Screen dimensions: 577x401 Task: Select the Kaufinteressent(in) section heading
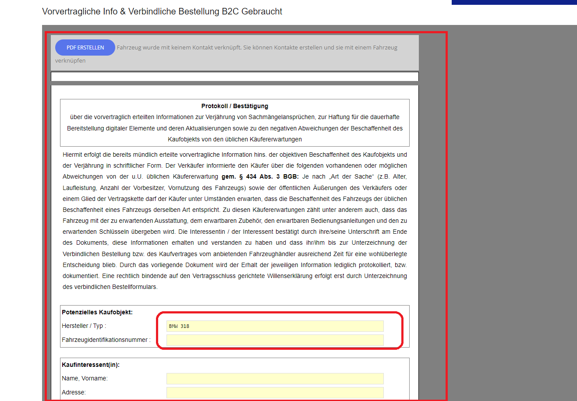[91, 365]
